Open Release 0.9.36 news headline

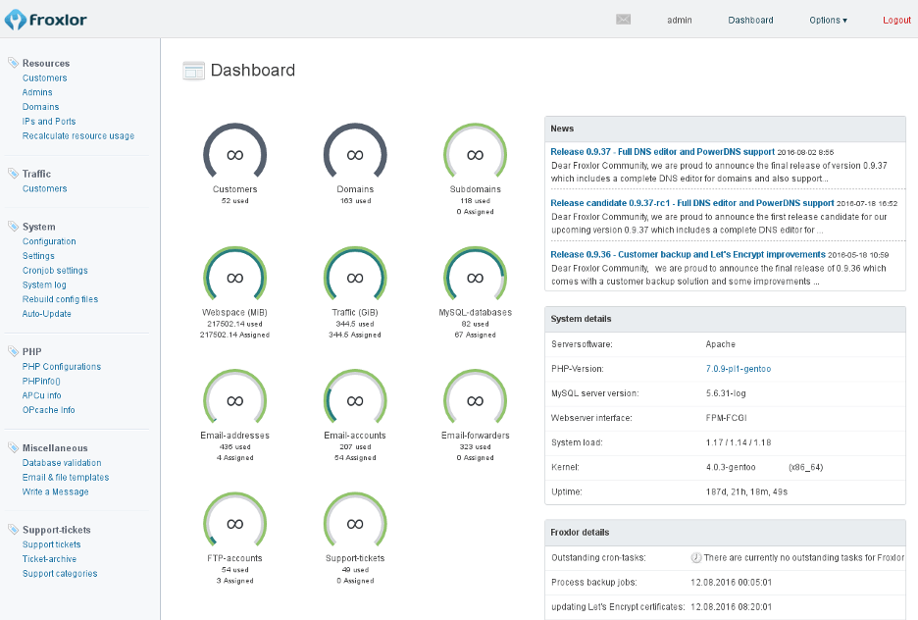point(688,255)
